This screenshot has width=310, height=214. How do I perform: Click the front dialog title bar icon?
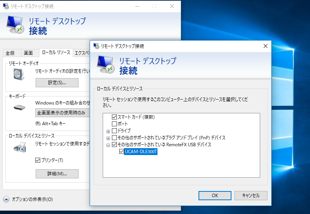click(x=96, y=46)
